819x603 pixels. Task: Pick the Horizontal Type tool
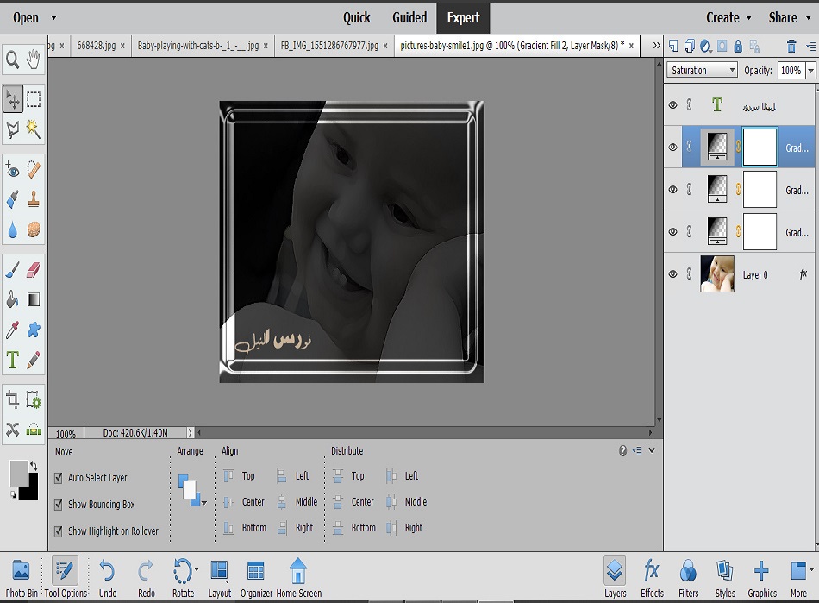13,360
